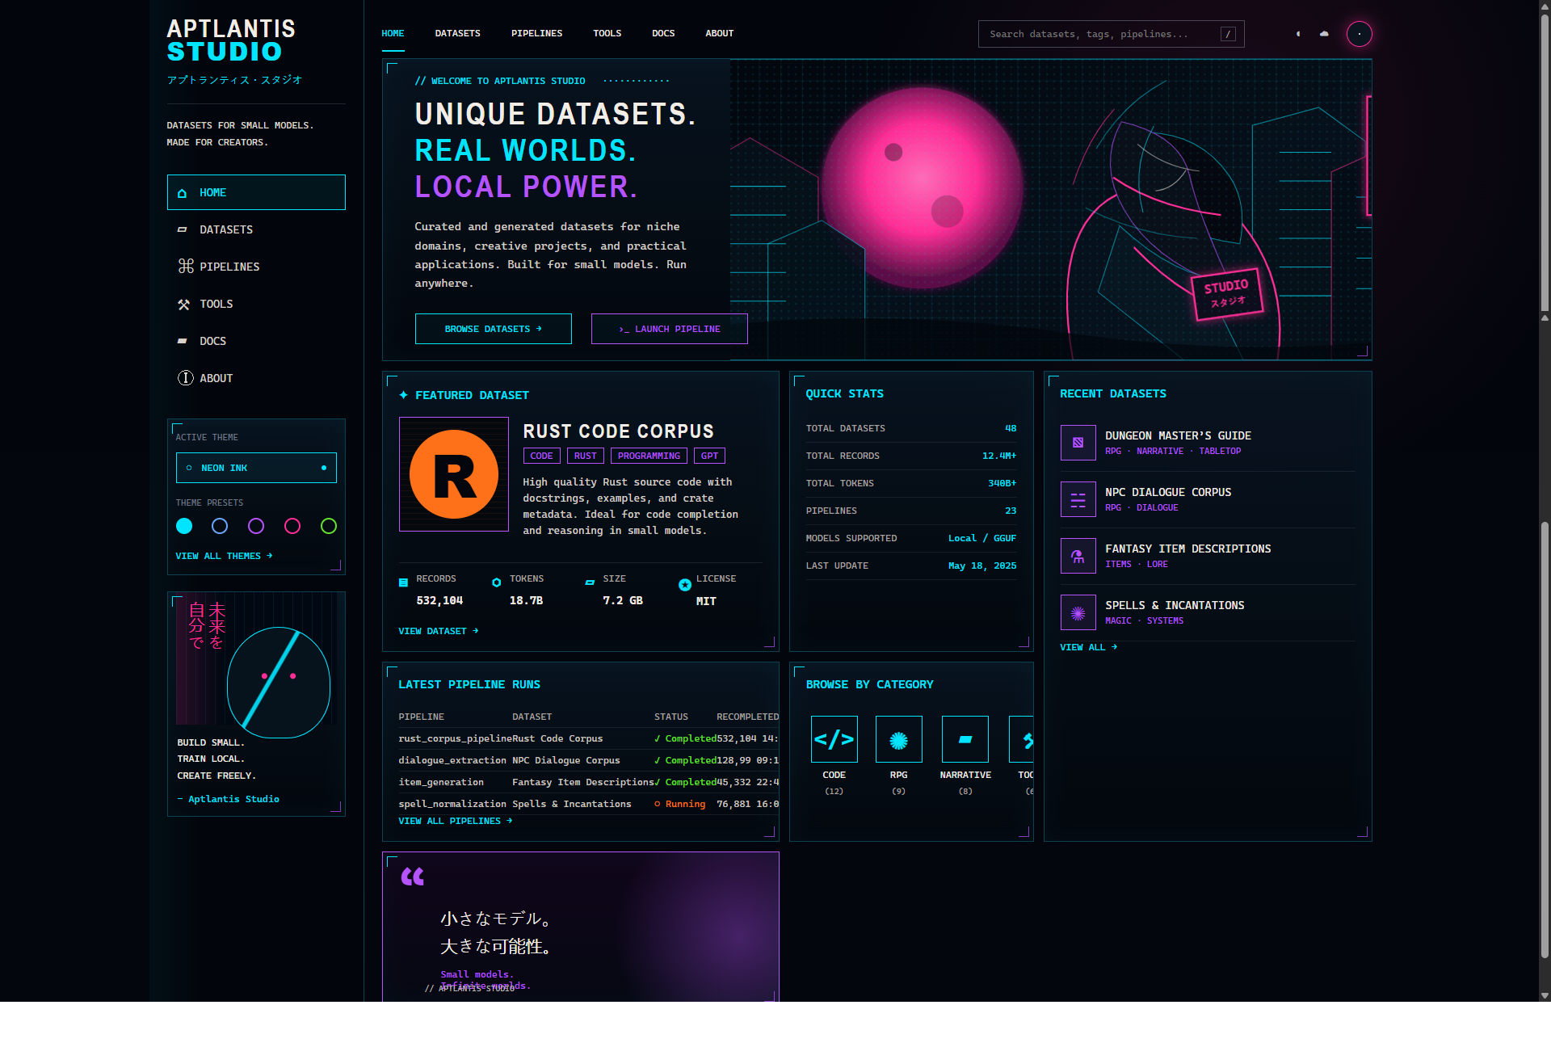Click the Dungeon Master's Guide dataset icon
Screen dimensions: 1551x1047
point(1078,443)
